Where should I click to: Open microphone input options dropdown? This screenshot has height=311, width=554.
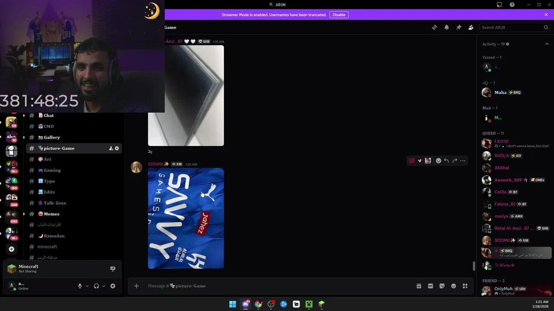pos(87,286)
